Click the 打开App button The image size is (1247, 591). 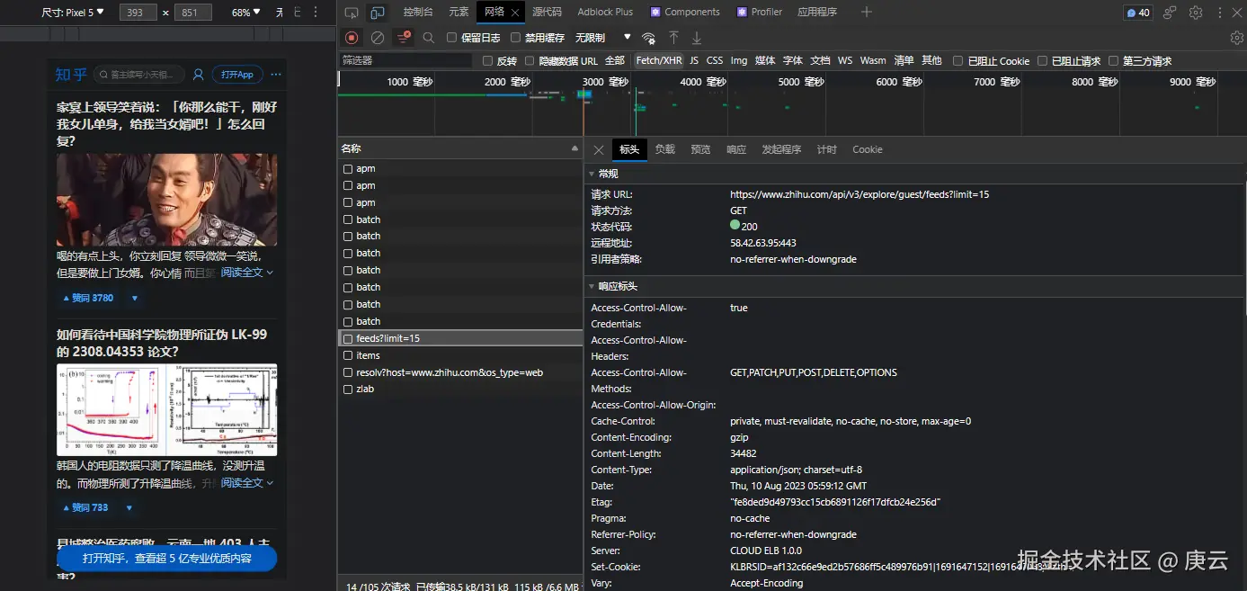click(237, 75)
